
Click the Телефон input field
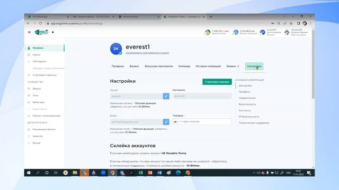coord(202,122)
